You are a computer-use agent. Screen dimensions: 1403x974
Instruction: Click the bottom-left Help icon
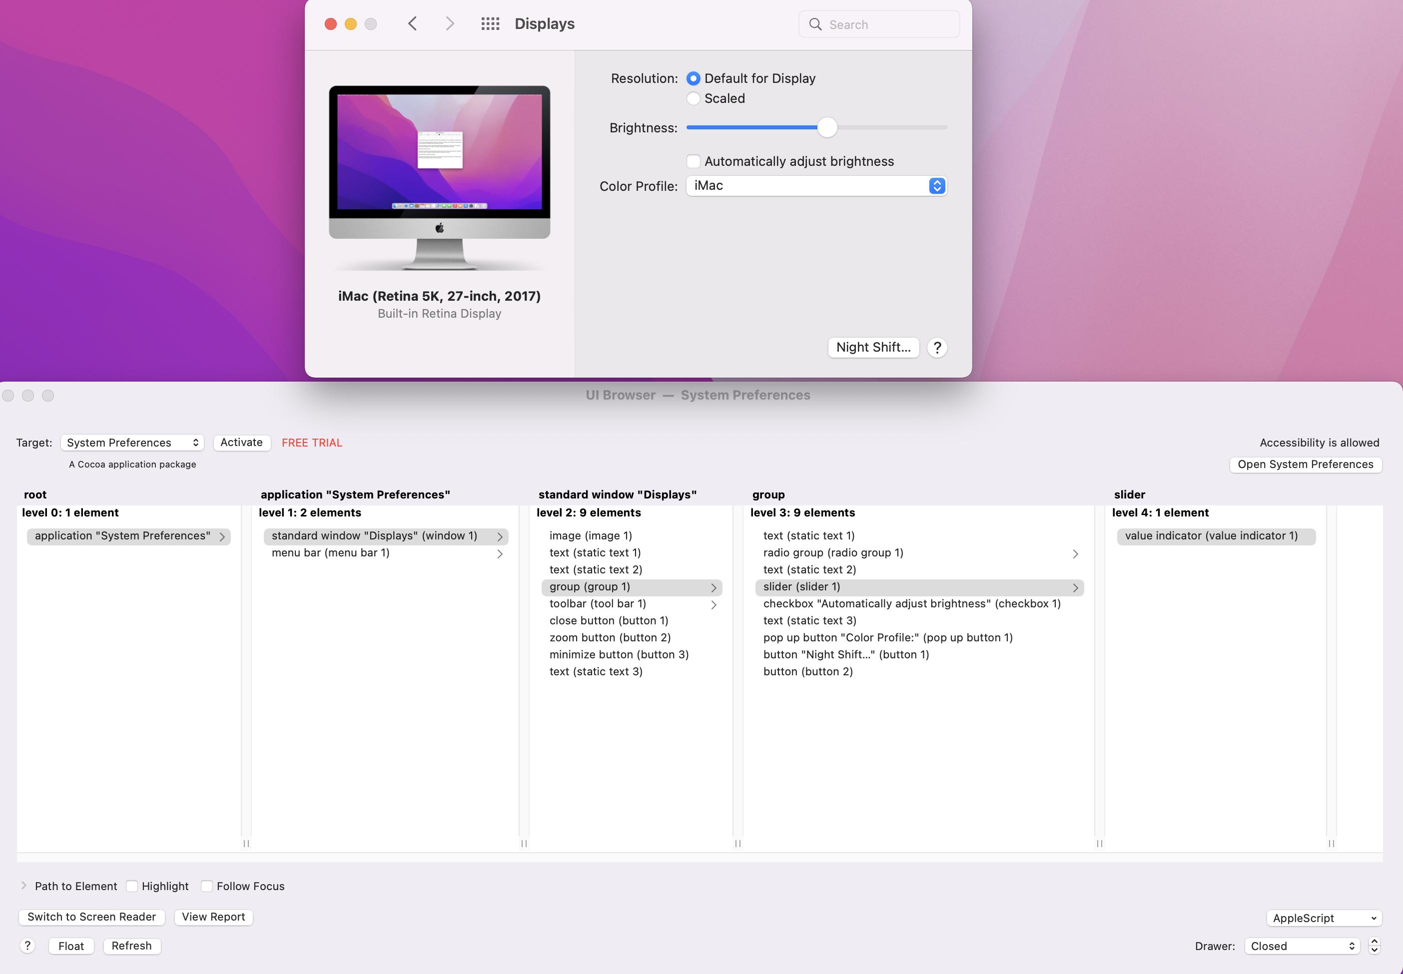[x=27, y=945]
